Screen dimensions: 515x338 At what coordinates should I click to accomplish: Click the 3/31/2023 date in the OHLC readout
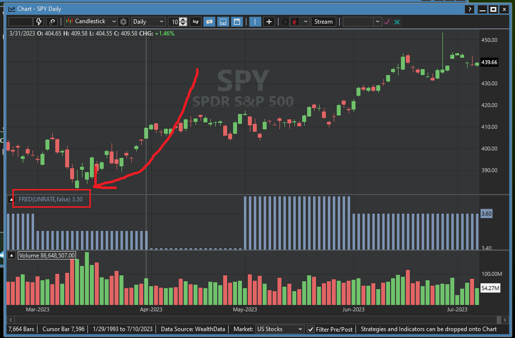[22, 34]
